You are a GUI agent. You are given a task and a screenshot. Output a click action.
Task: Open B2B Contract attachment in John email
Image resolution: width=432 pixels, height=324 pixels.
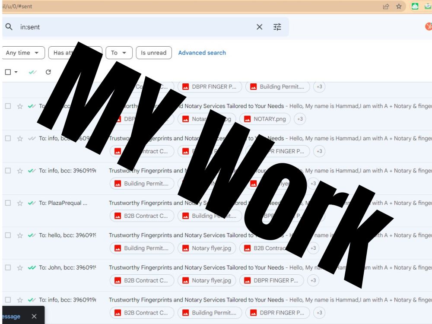pos(142,280)
